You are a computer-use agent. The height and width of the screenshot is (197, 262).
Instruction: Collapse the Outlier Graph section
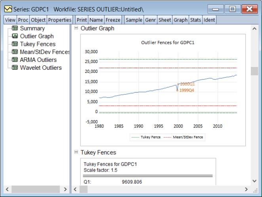(76, 29)
